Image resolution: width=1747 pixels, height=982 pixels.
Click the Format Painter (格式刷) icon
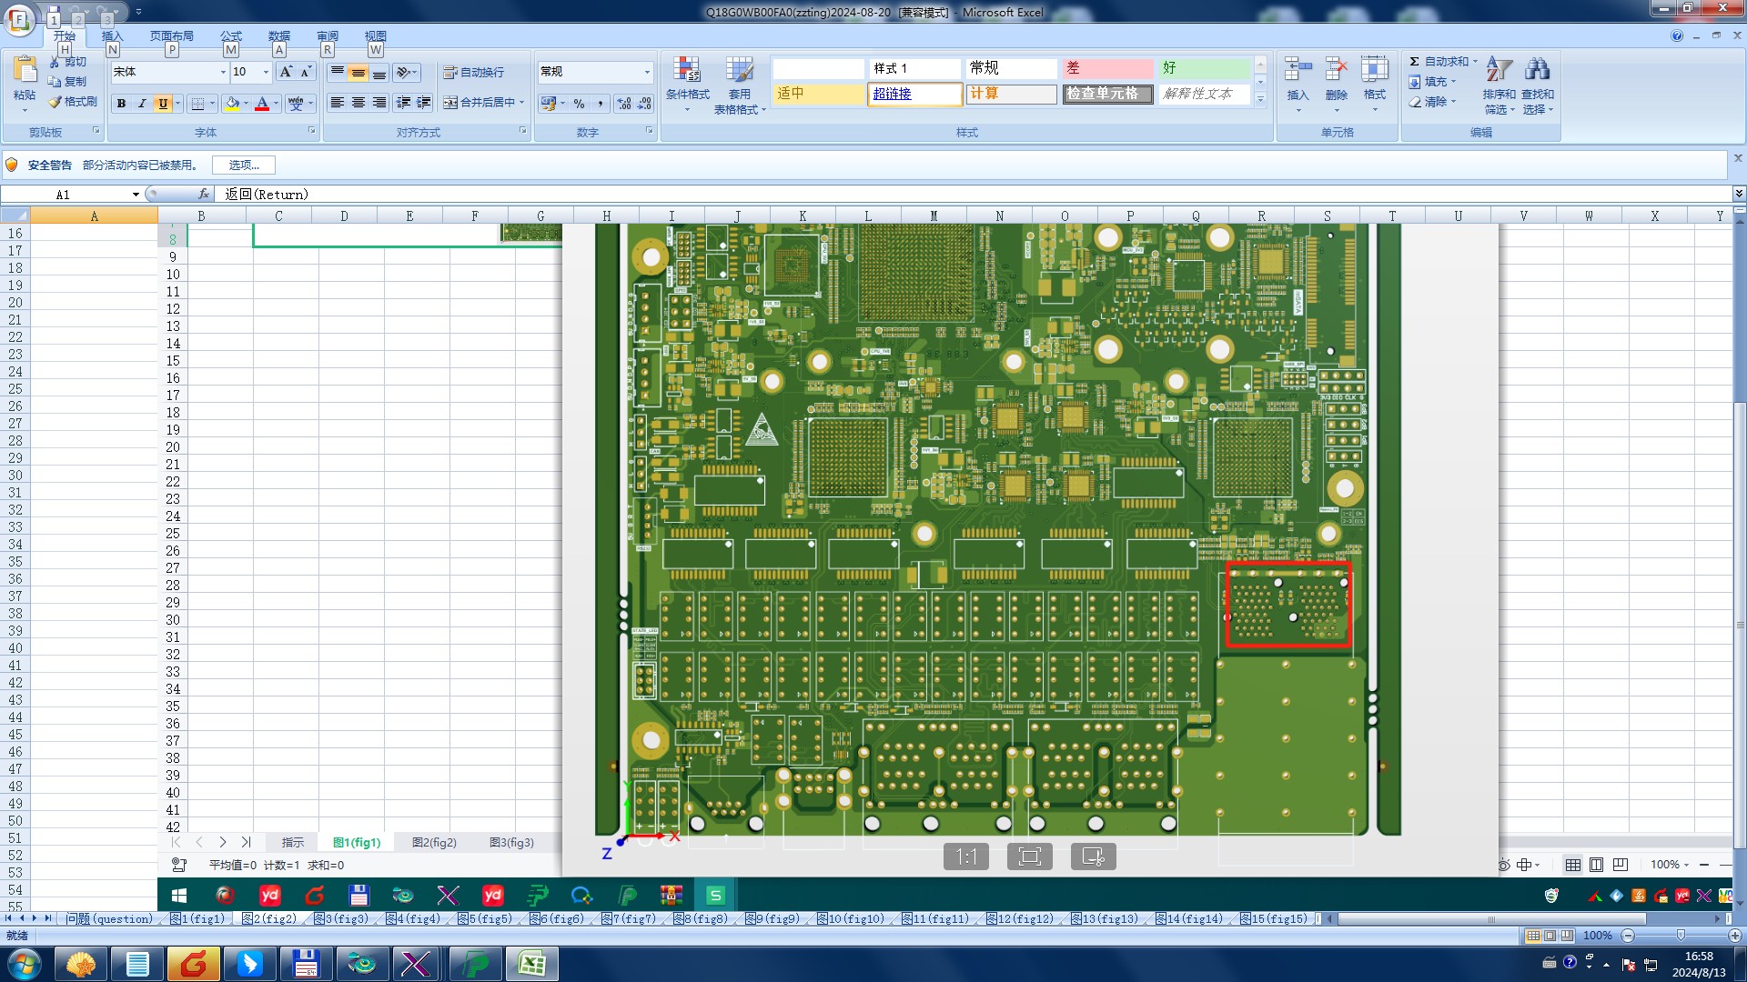[56, 102]
